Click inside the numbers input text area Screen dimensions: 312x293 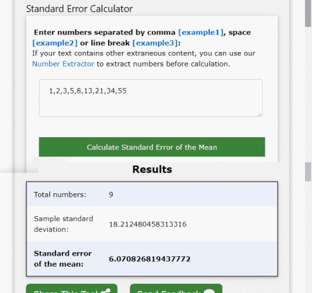pos(150,98)
